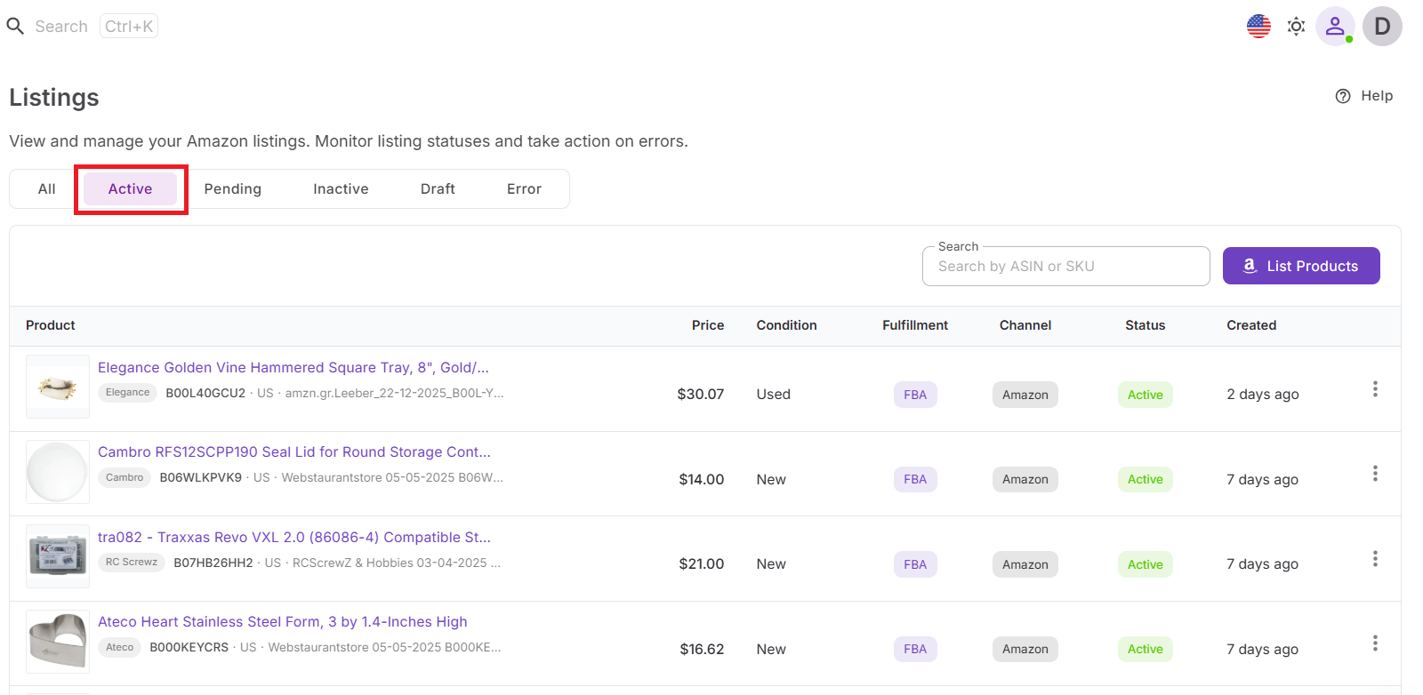Switch to the Pending tab

tap(232, 189)
